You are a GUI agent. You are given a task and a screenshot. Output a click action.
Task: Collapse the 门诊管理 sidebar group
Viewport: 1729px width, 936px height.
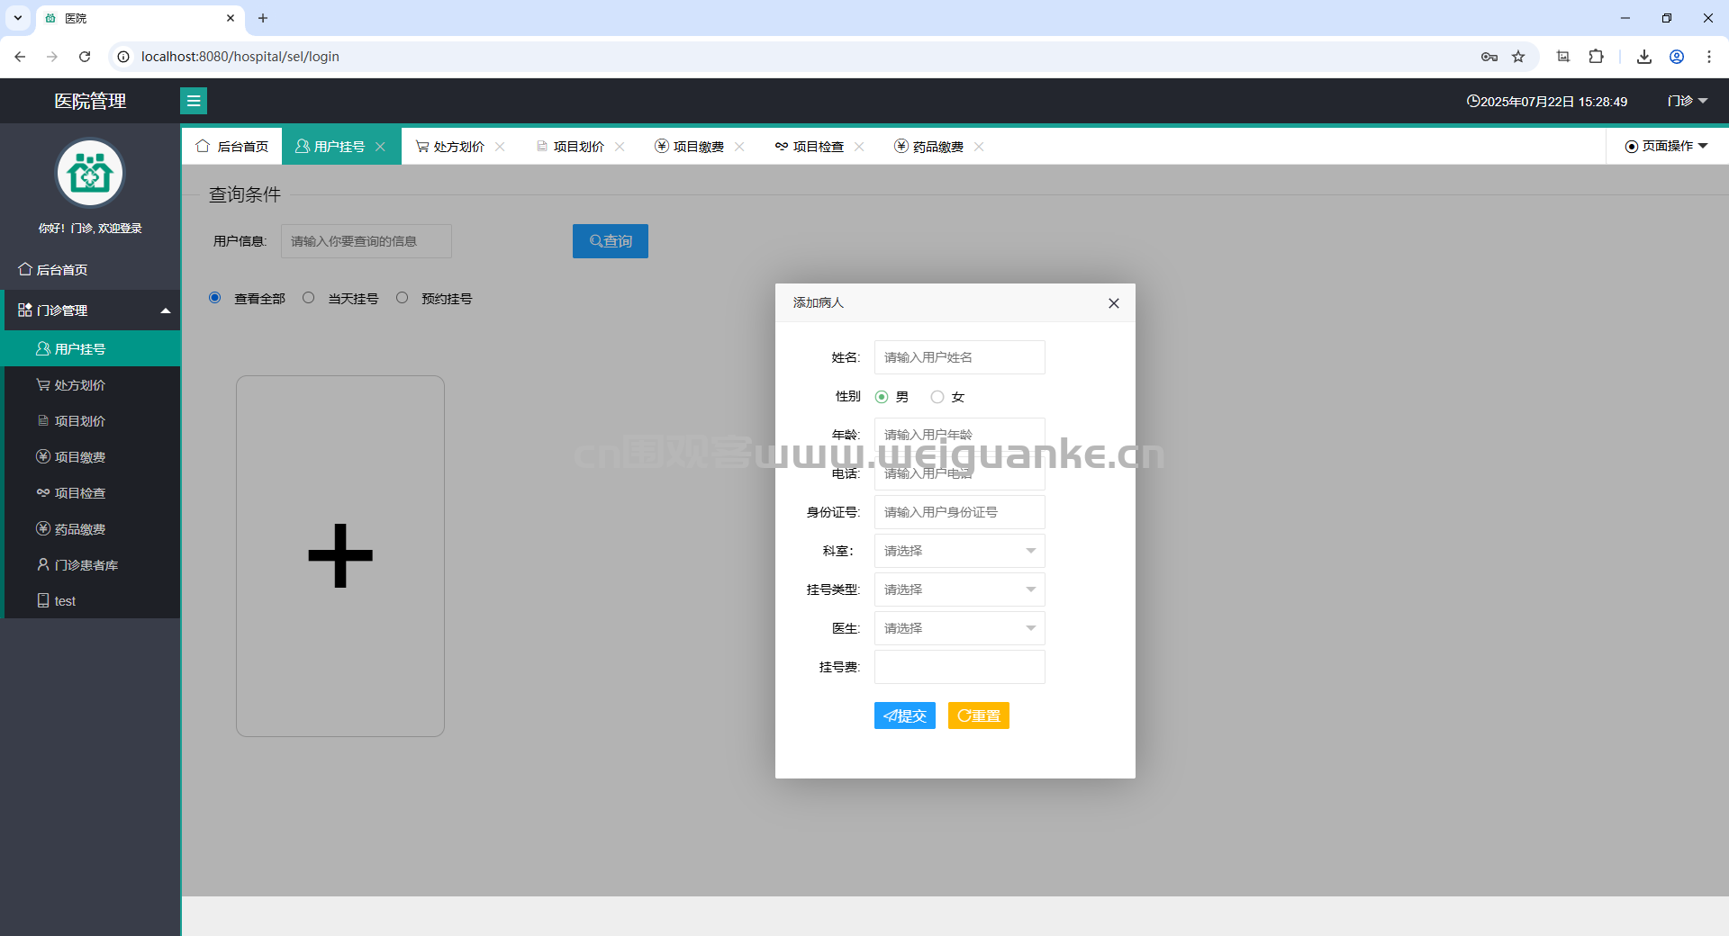90,310
